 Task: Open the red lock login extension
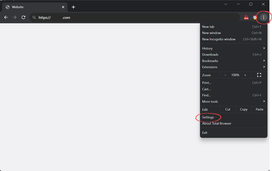(246, 17)
